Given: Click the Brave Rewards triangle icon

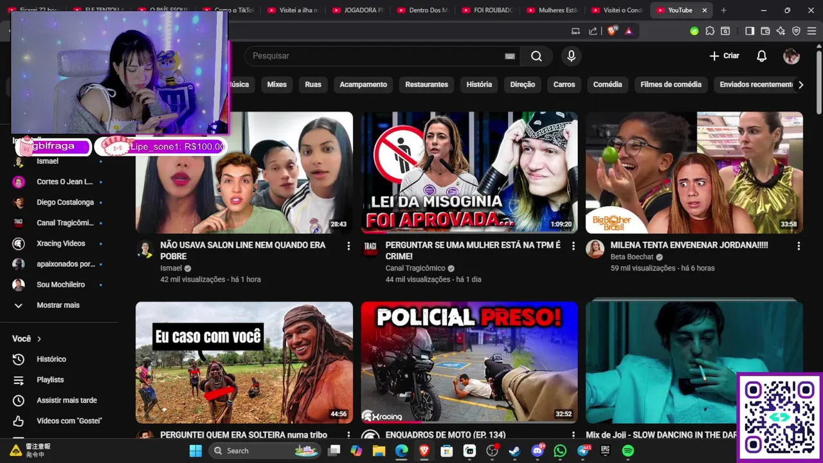Looking at the screenshot, I should tap(628, 31).
